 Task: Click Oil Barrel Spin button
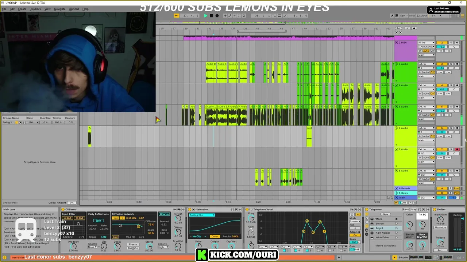click(98, 221)
